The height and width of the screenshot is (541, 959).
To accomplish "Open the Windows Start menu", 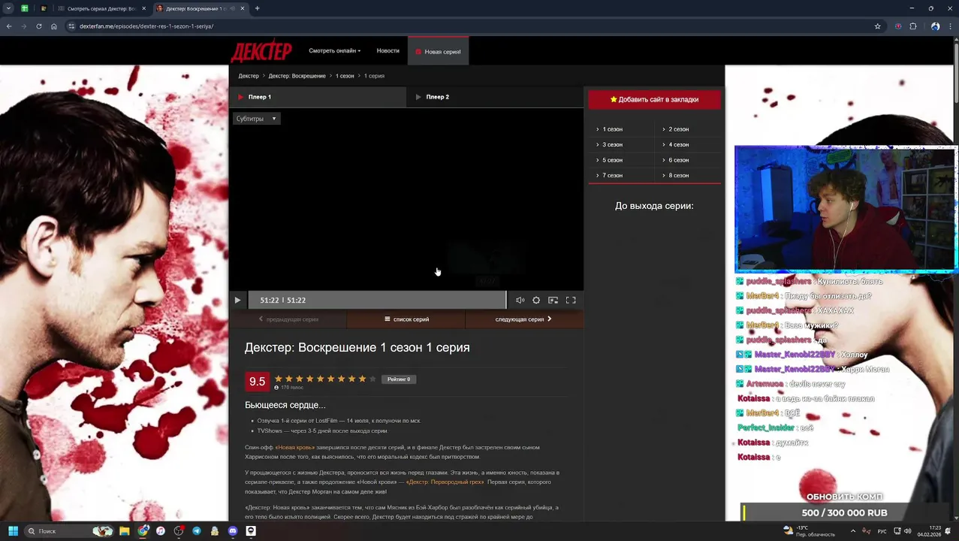I will point(13,531).
